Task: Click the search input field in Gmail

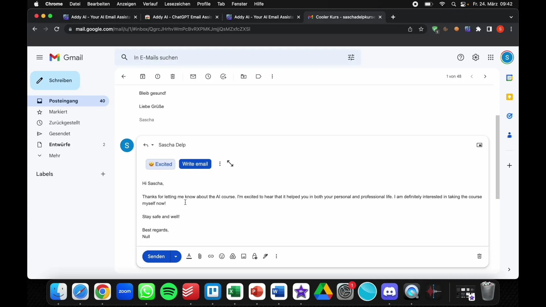Action: [x=238, y=57]
